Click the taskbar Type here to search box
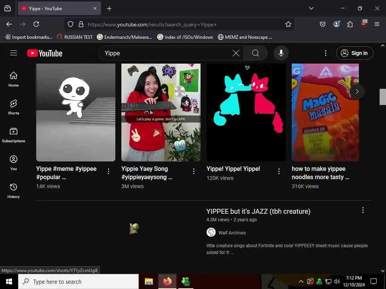The image size is (386, 289). [x=78, y=281]
